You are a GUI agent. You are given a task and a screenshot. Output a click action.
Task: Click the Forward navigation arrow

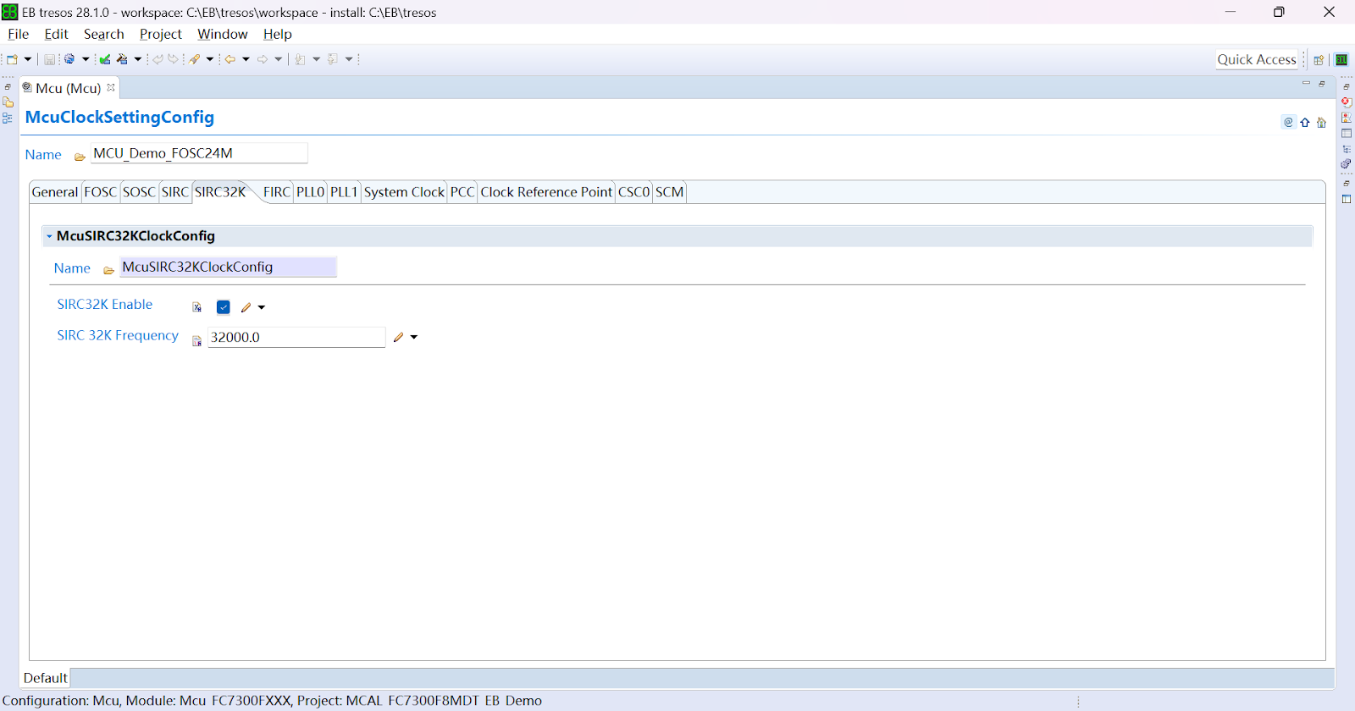(x=263, y=59)
